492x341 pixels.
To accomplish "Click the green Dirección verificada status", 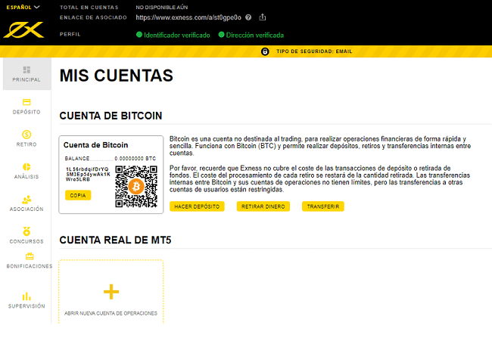I will click(x=251, y=35).
